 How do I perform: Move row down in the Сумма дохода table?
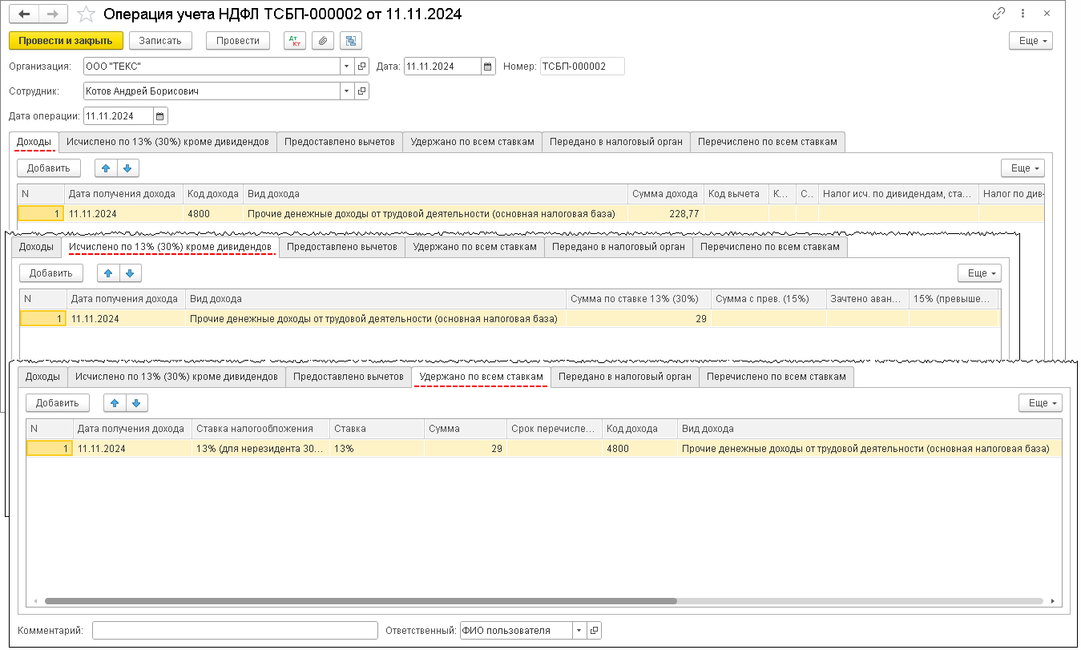coord(128,168)
